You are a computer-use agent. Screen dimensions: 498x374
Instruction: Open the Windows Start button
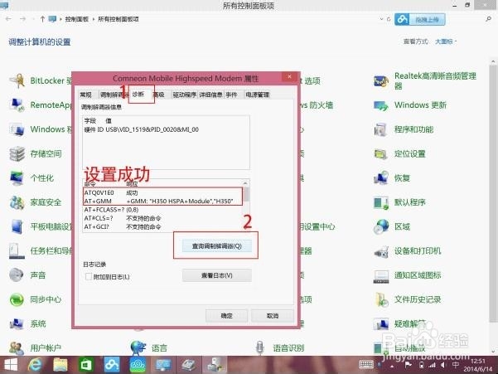click(11, 365)
